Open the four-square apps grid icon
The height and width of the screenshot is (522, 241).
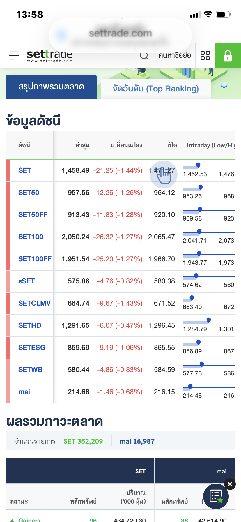(205, 55)
